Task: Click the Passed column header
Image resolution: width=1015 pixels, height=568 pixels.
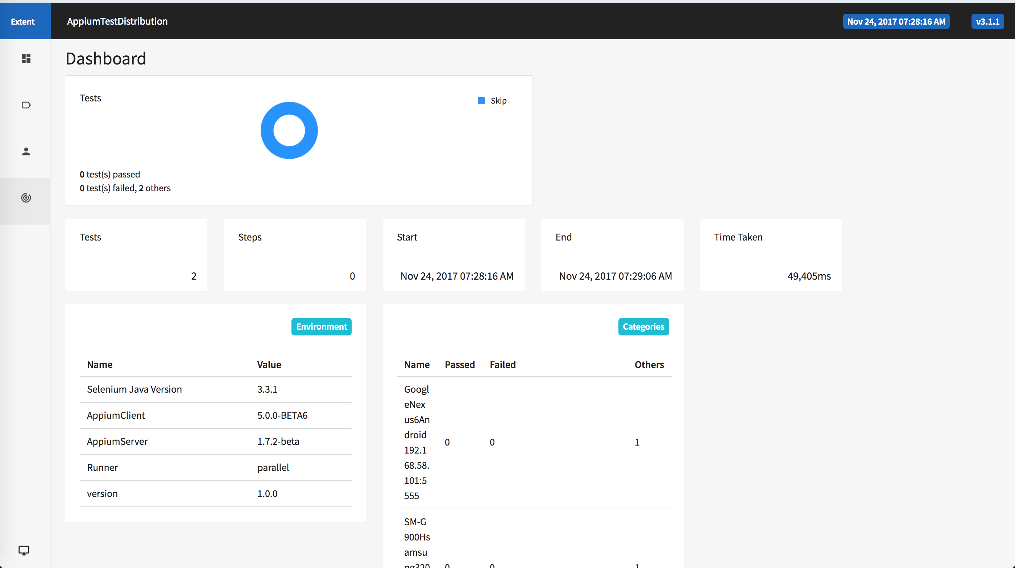Action: point(459,364)
